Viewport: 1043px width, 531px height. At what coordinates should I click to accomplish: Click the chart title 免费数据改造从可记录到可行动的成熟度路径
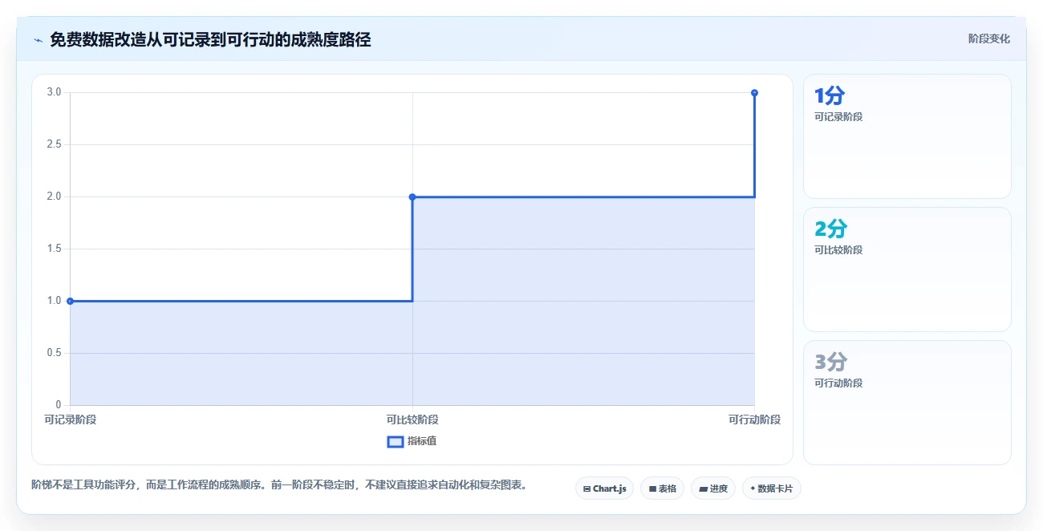[x=210, y=39]
